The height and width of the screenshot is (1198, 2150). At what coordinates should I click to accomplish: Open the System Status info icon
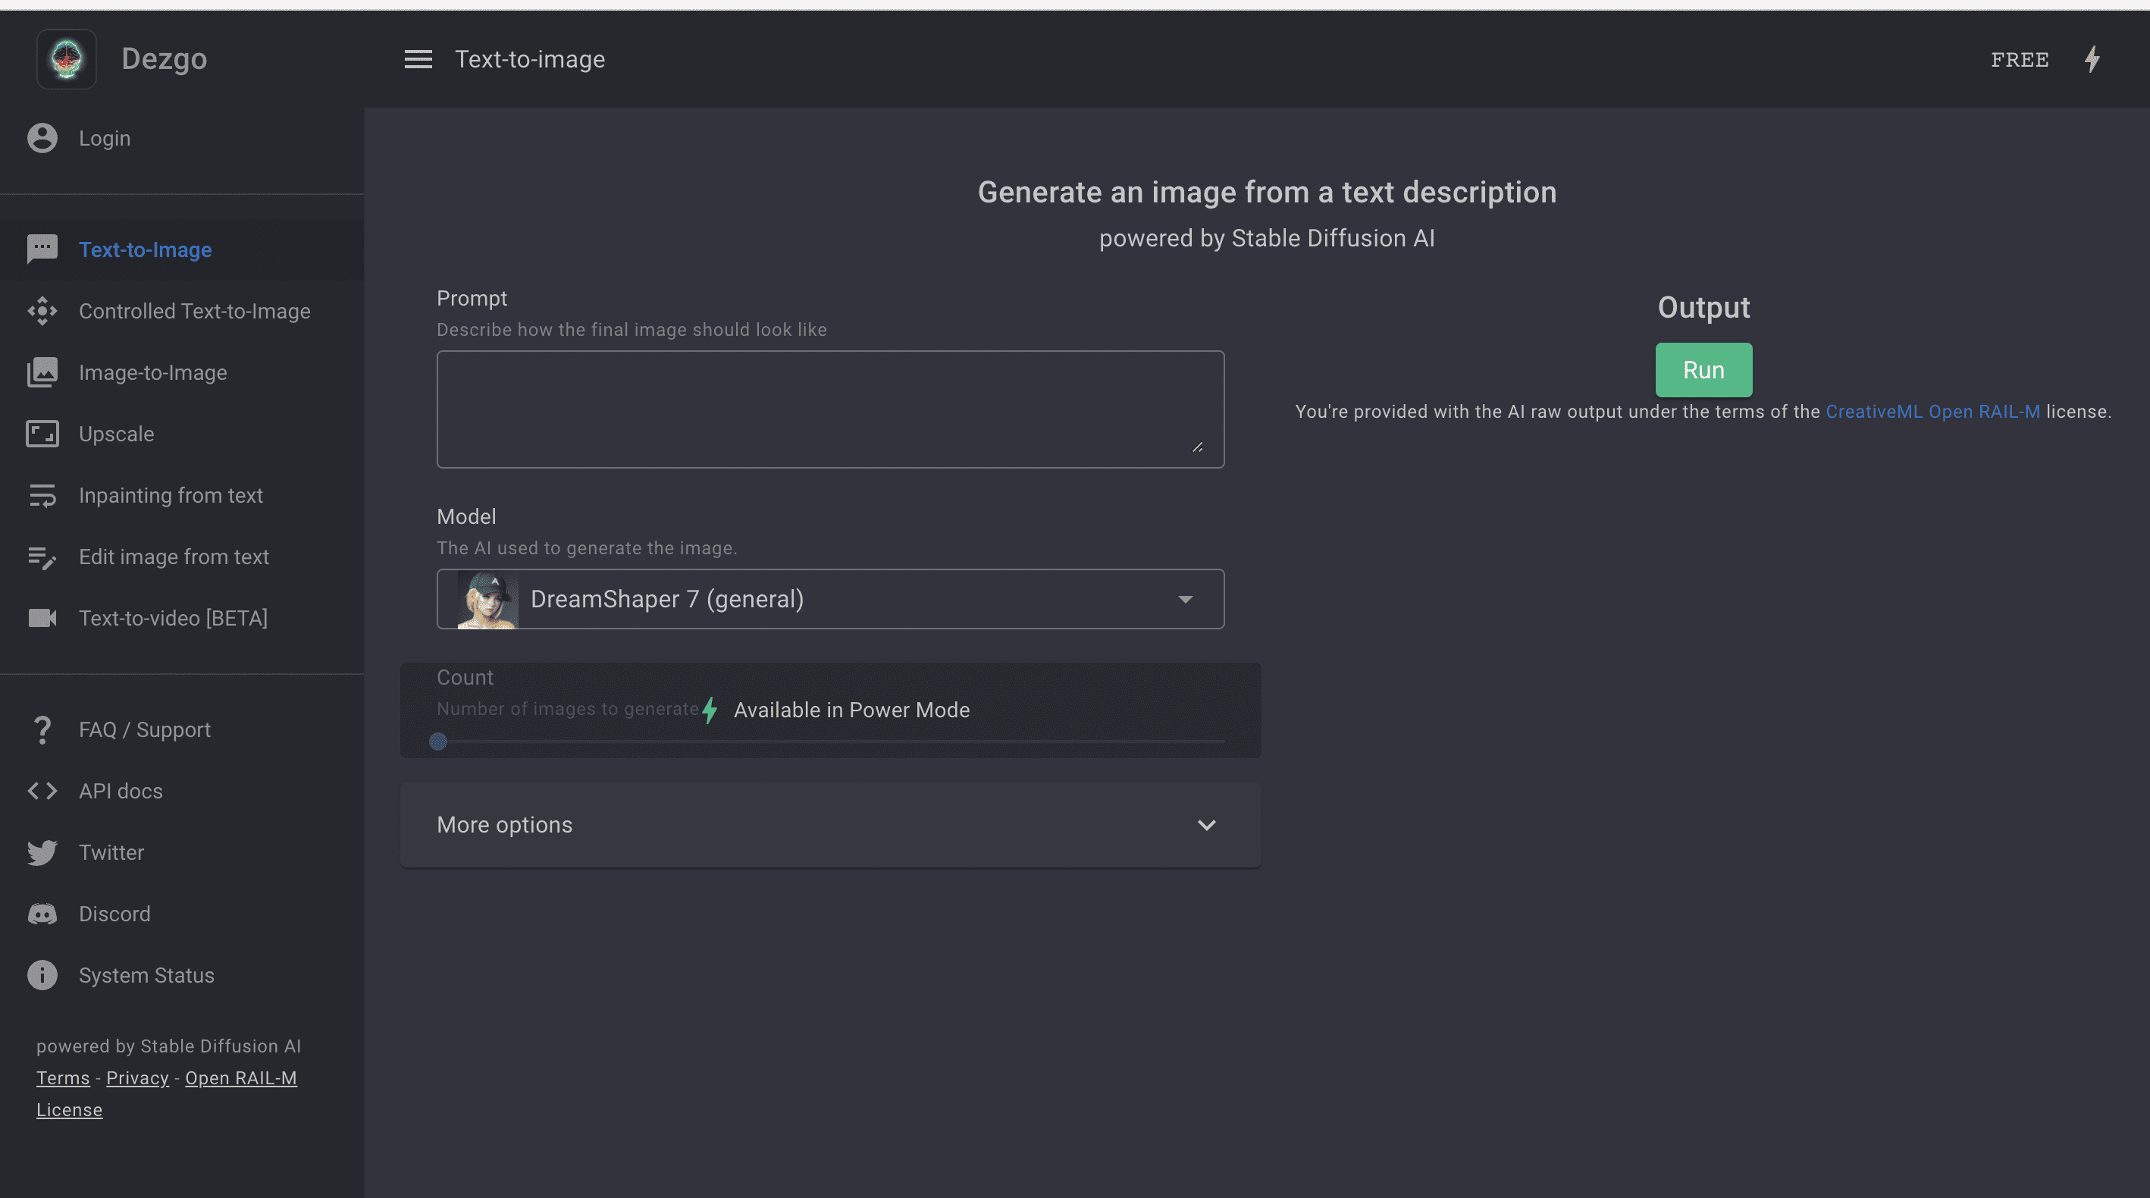tap(42, 975)
